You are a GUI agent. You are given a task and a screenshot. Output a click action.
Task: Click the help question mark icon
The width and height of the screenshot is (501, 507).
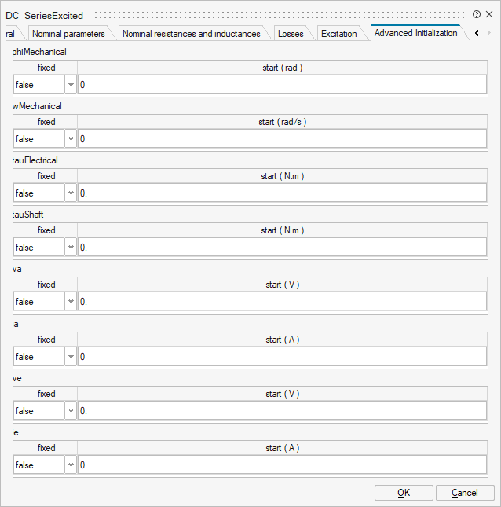(477, 15)
